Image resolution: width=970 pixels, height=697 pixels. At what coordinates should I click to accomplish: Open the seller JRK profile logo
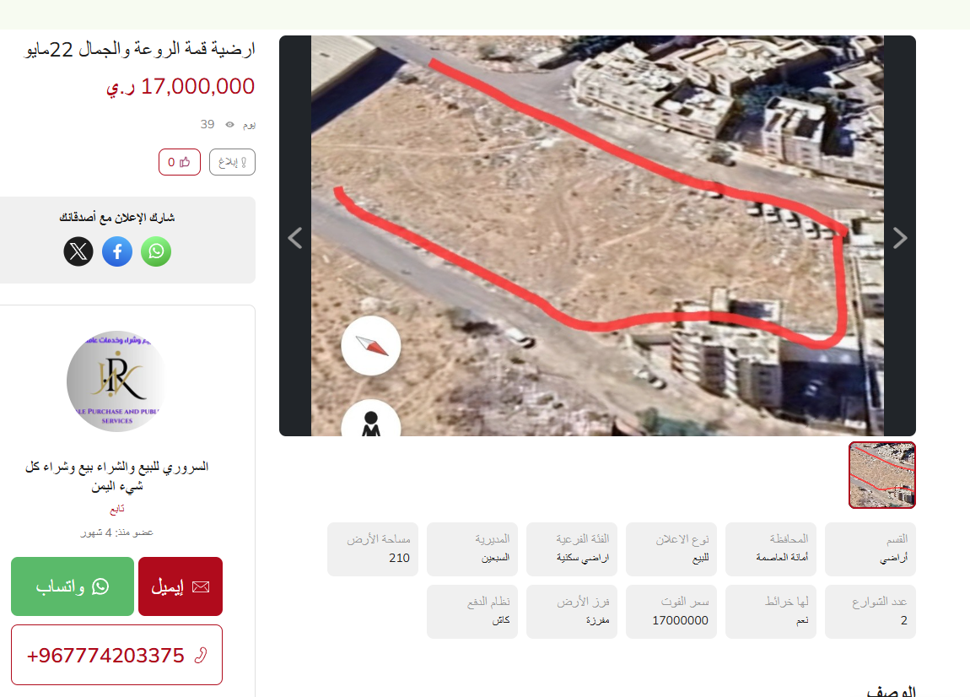117,381
